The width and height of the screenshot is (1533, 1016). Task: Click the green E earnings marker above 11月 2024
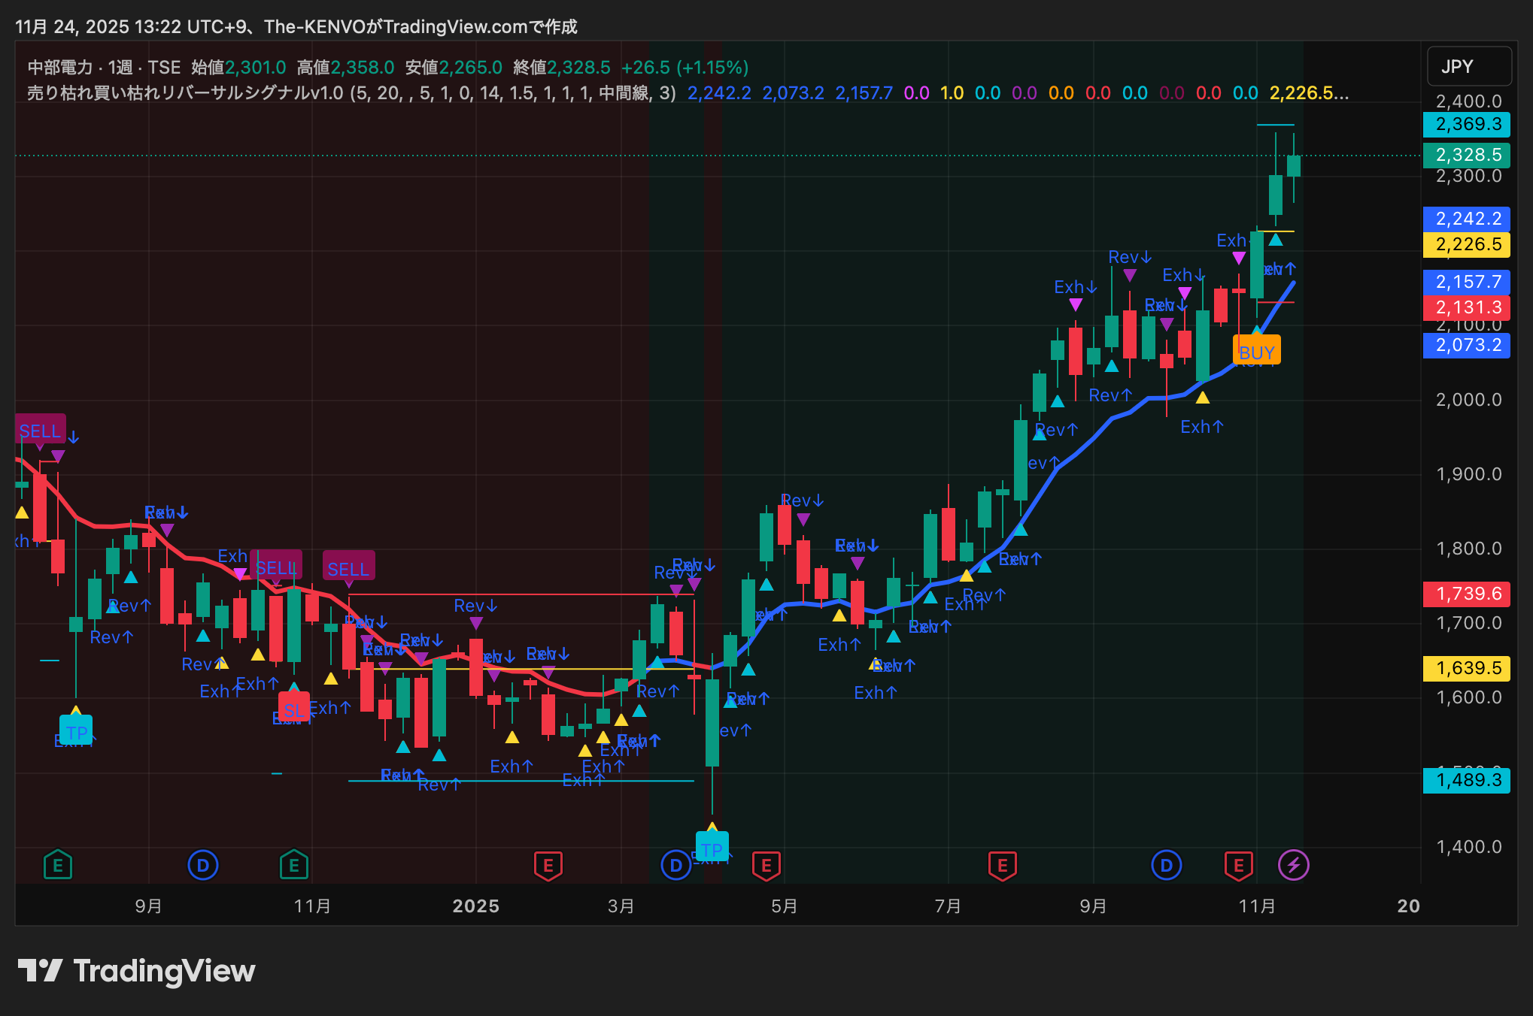293,866
